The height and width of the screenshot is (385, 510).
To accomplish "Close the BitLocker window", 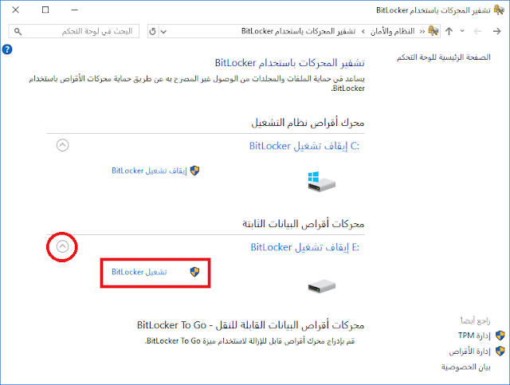I will 16,10.
